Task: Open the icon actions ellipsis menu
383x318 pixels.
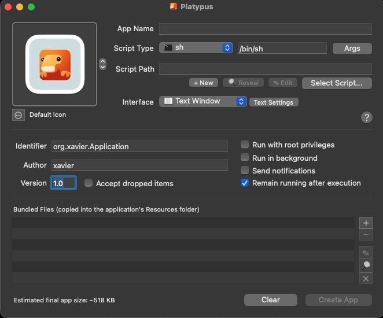Action: pos(19,115)
